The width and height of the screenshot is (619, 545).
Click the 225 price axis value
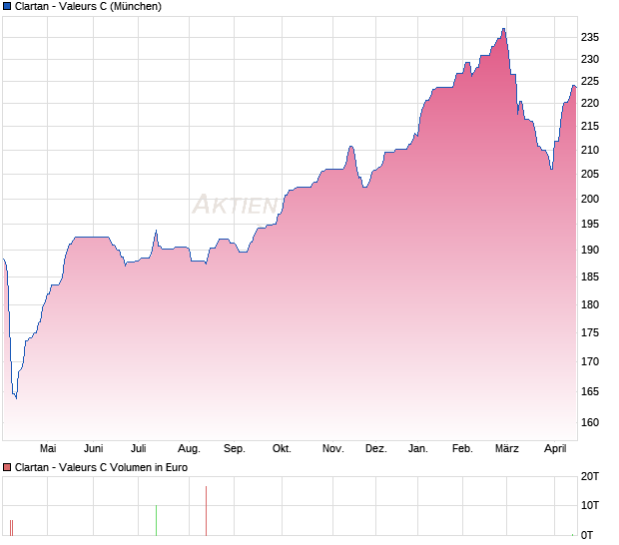coord(590,82)
